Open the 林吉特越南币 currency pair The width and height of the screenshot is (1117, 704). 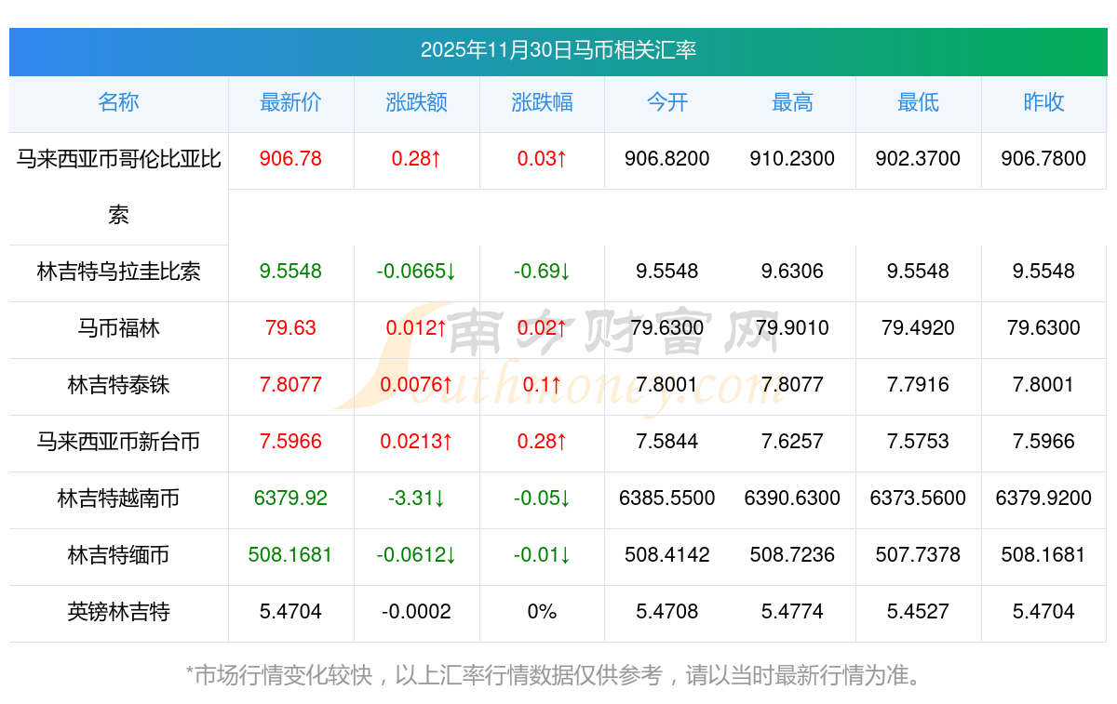click(118, 498)
